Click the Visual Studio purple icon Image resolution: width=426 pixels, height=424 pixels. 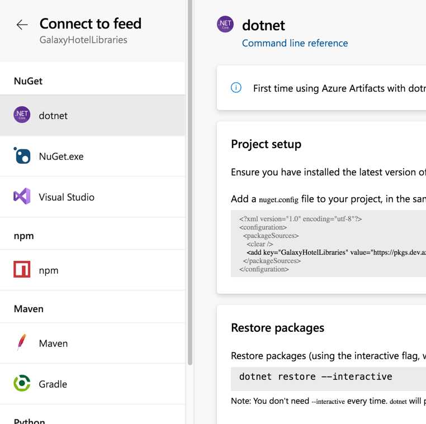(x=22, y=196)
